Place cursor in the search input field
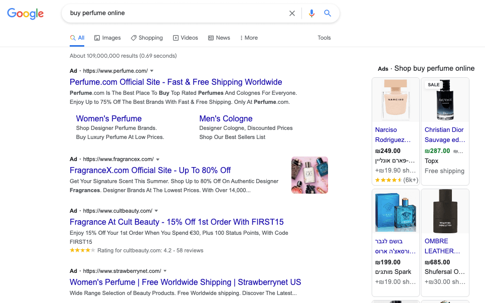The height and width of the screenshot is (303, 485). click(176, 13)
